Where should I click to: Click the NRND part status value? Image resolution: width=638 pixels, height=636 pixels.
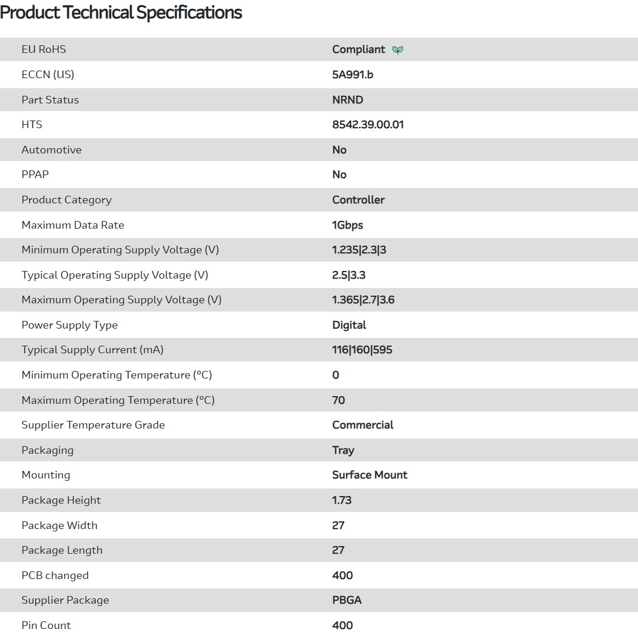pos(348,100)
